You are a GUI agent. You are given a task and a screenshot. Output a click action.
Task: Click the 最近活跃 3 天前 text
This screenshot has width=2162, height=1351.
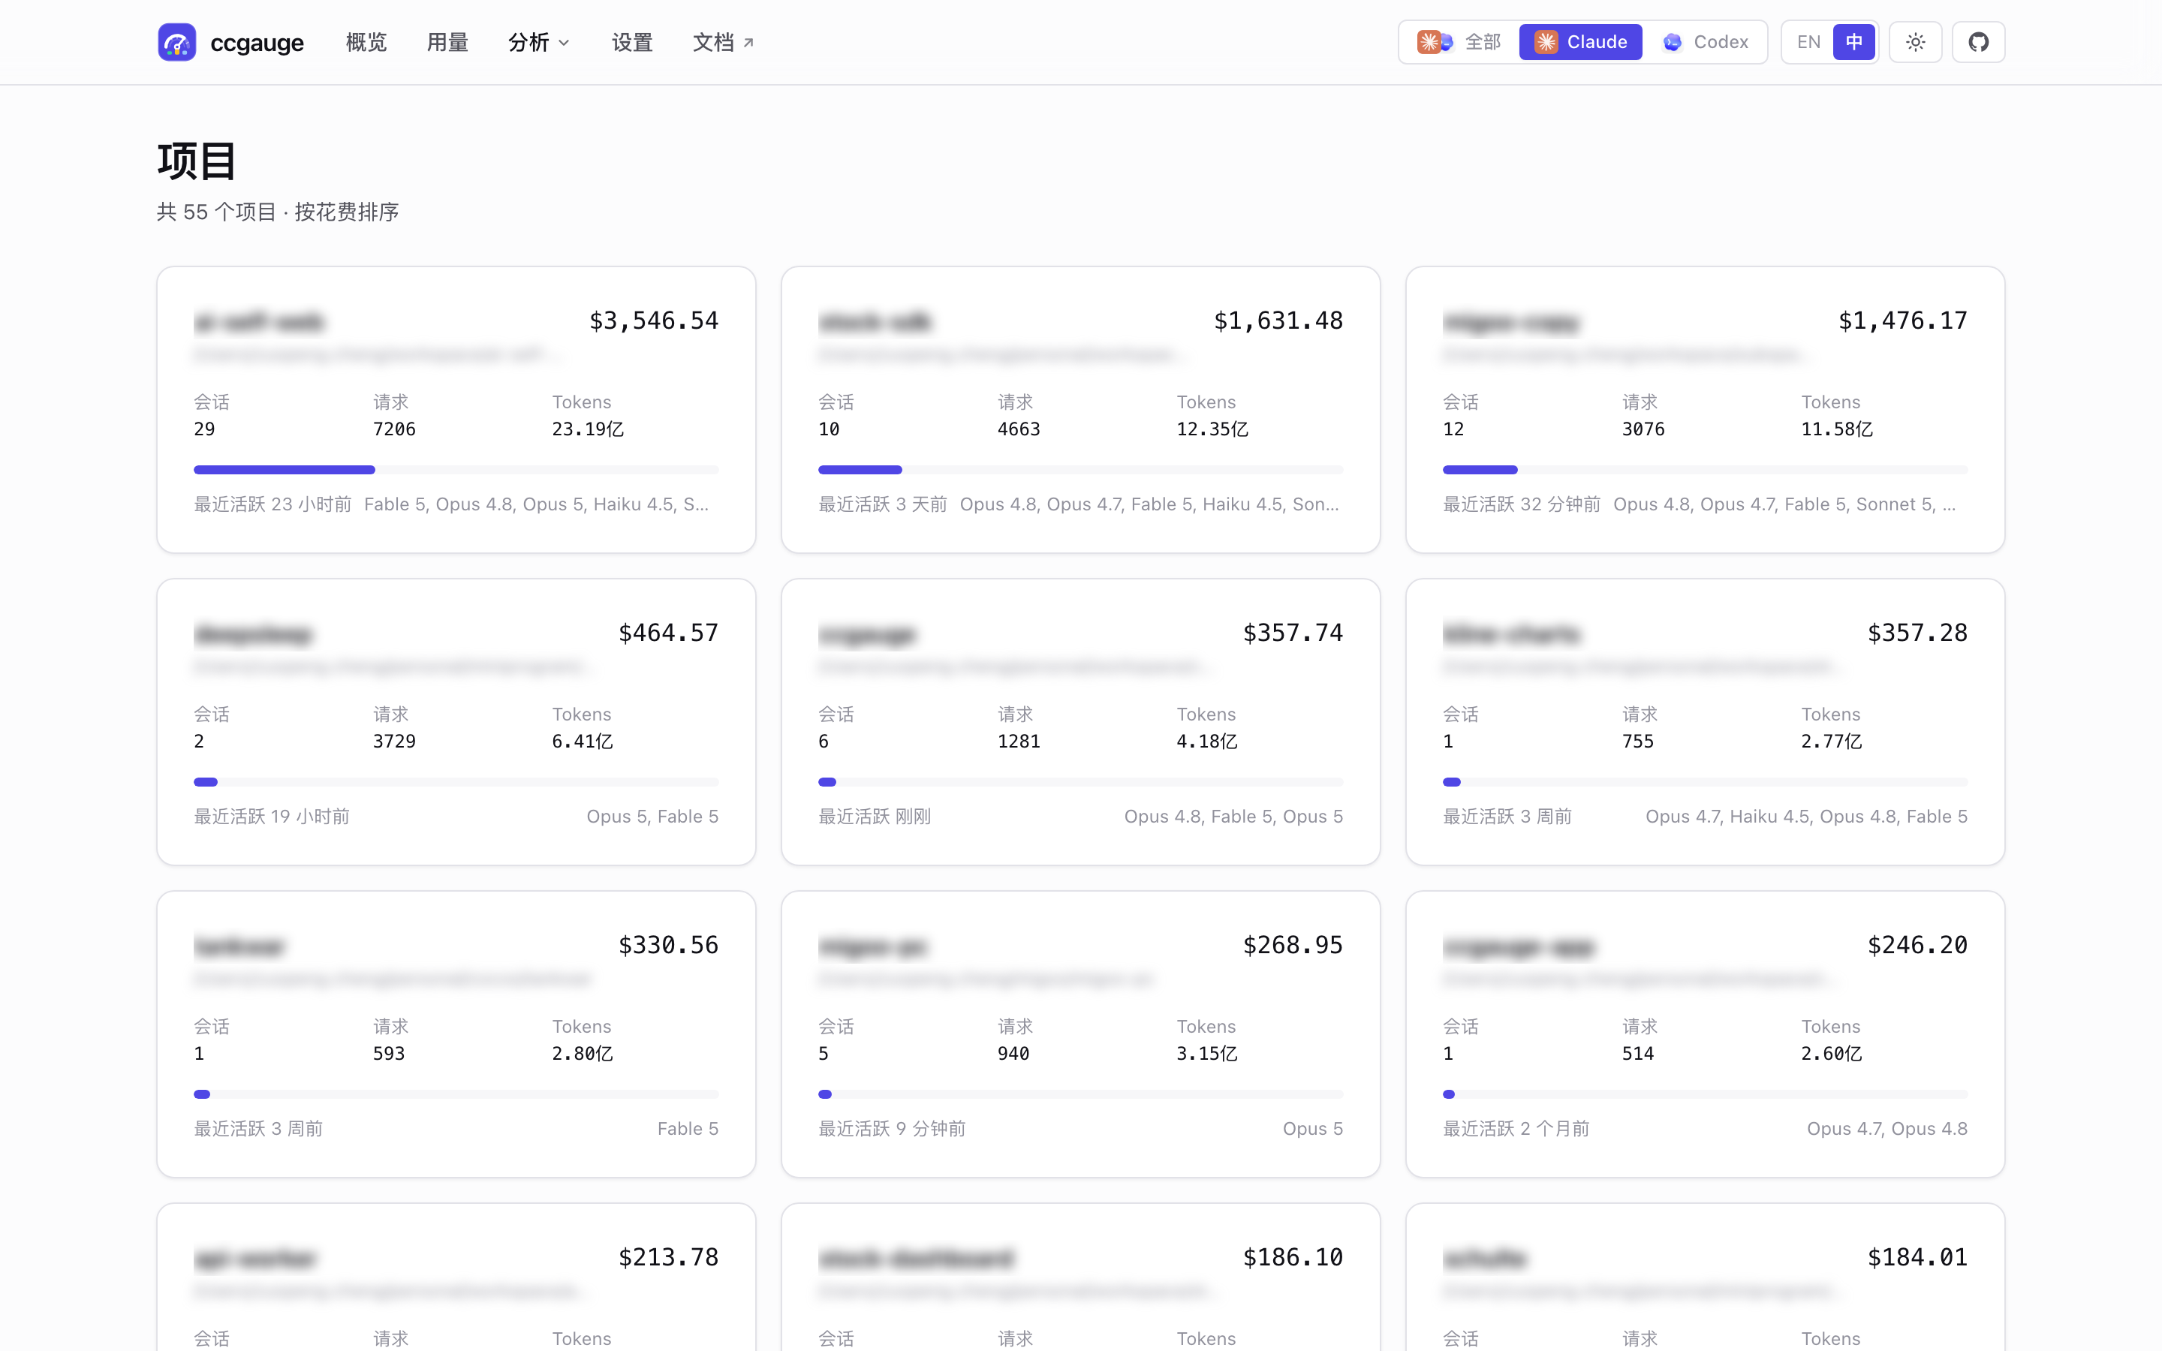point(883,504)
